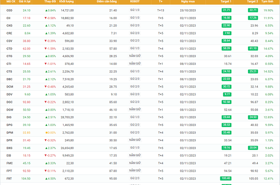Sort by the Thay đổi column header
Screen dimensions: 280x185
50,2
